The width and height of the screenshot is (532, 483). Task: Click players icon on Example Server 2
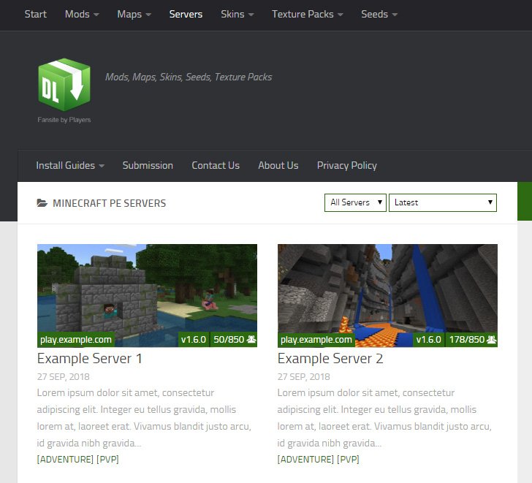492,339
